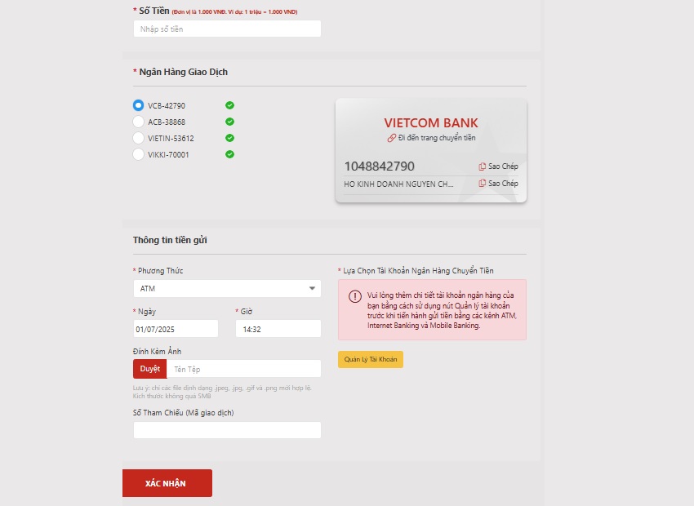Click the 'Ngân Hàng Giao Dịch' heading
This screenshot has width=694, height=506.
183,72
